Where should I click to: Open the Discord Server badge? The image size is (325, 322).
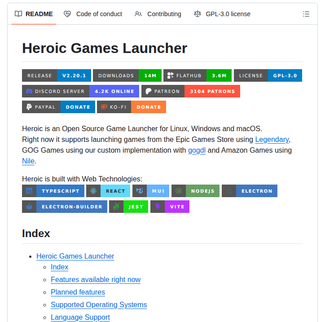(81, 91)
